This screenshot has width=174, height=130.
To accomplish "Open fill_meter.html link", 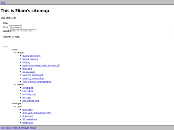I will (30, 119).
